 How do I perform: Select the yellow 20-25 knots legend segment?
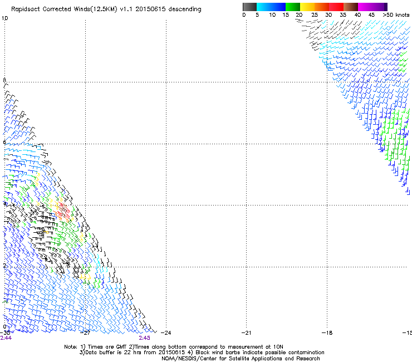click(307, 7)
